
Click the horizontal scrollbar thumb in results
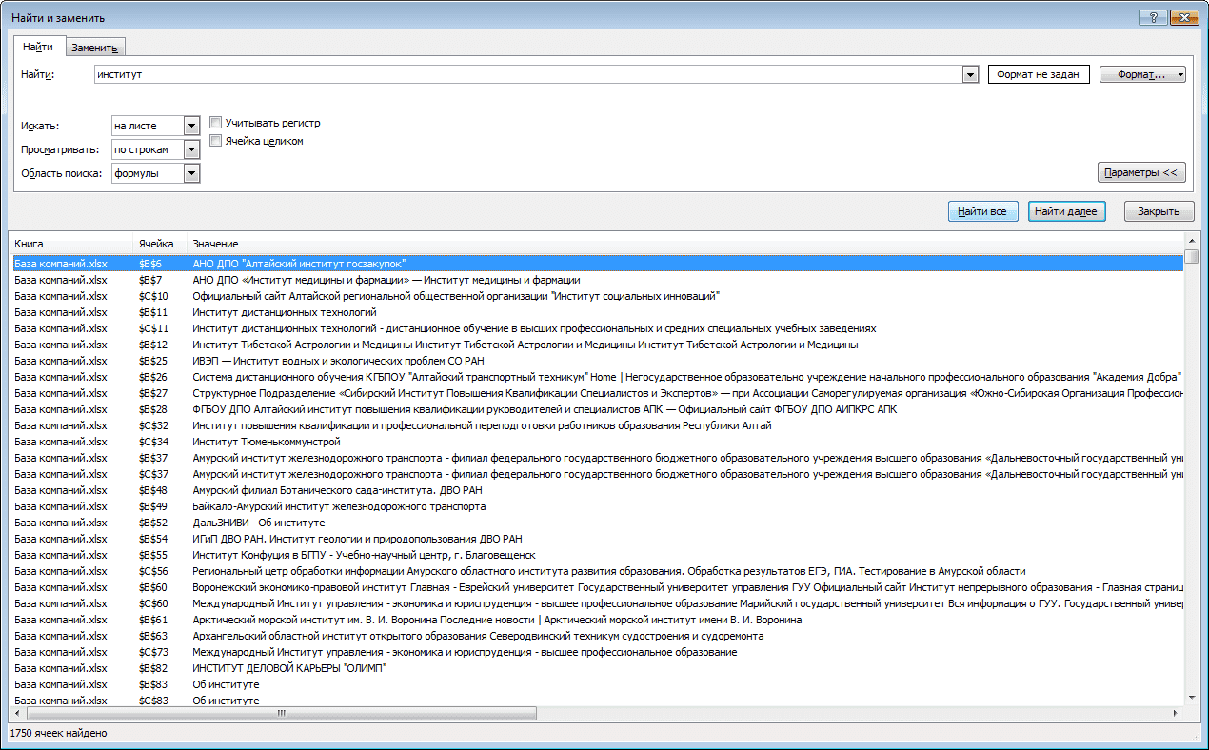[282, 713]
